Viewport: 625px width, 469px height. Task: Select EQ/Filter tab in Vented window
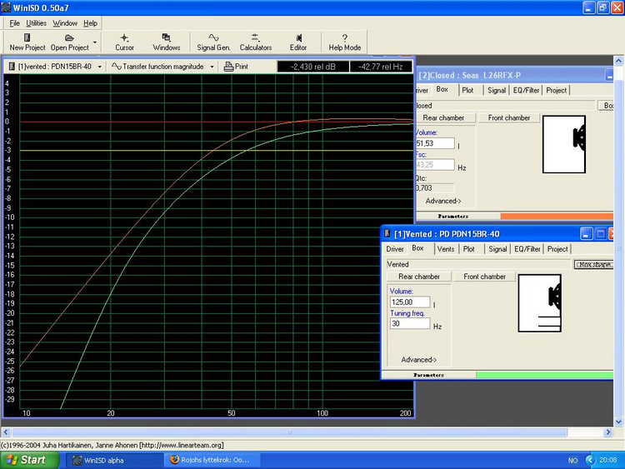526,248
